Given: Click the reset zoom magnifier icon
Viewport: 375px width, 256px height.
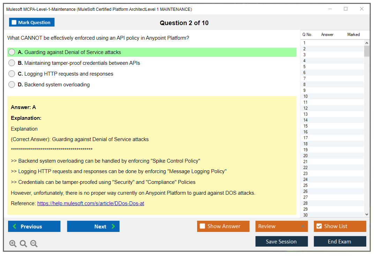Looking at the screenshot, I should tap(23, 244).
